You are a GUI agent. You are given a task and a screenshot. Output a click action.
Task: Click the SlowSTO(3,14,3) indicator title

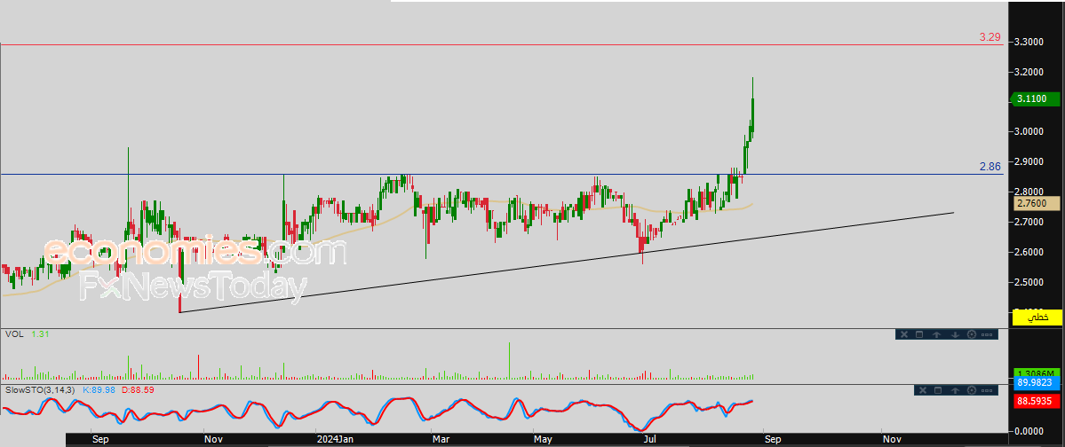41,391
